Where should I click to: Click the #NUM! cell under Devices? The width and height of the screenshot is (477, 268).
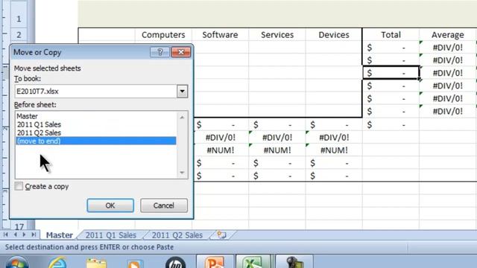(334, 150)
